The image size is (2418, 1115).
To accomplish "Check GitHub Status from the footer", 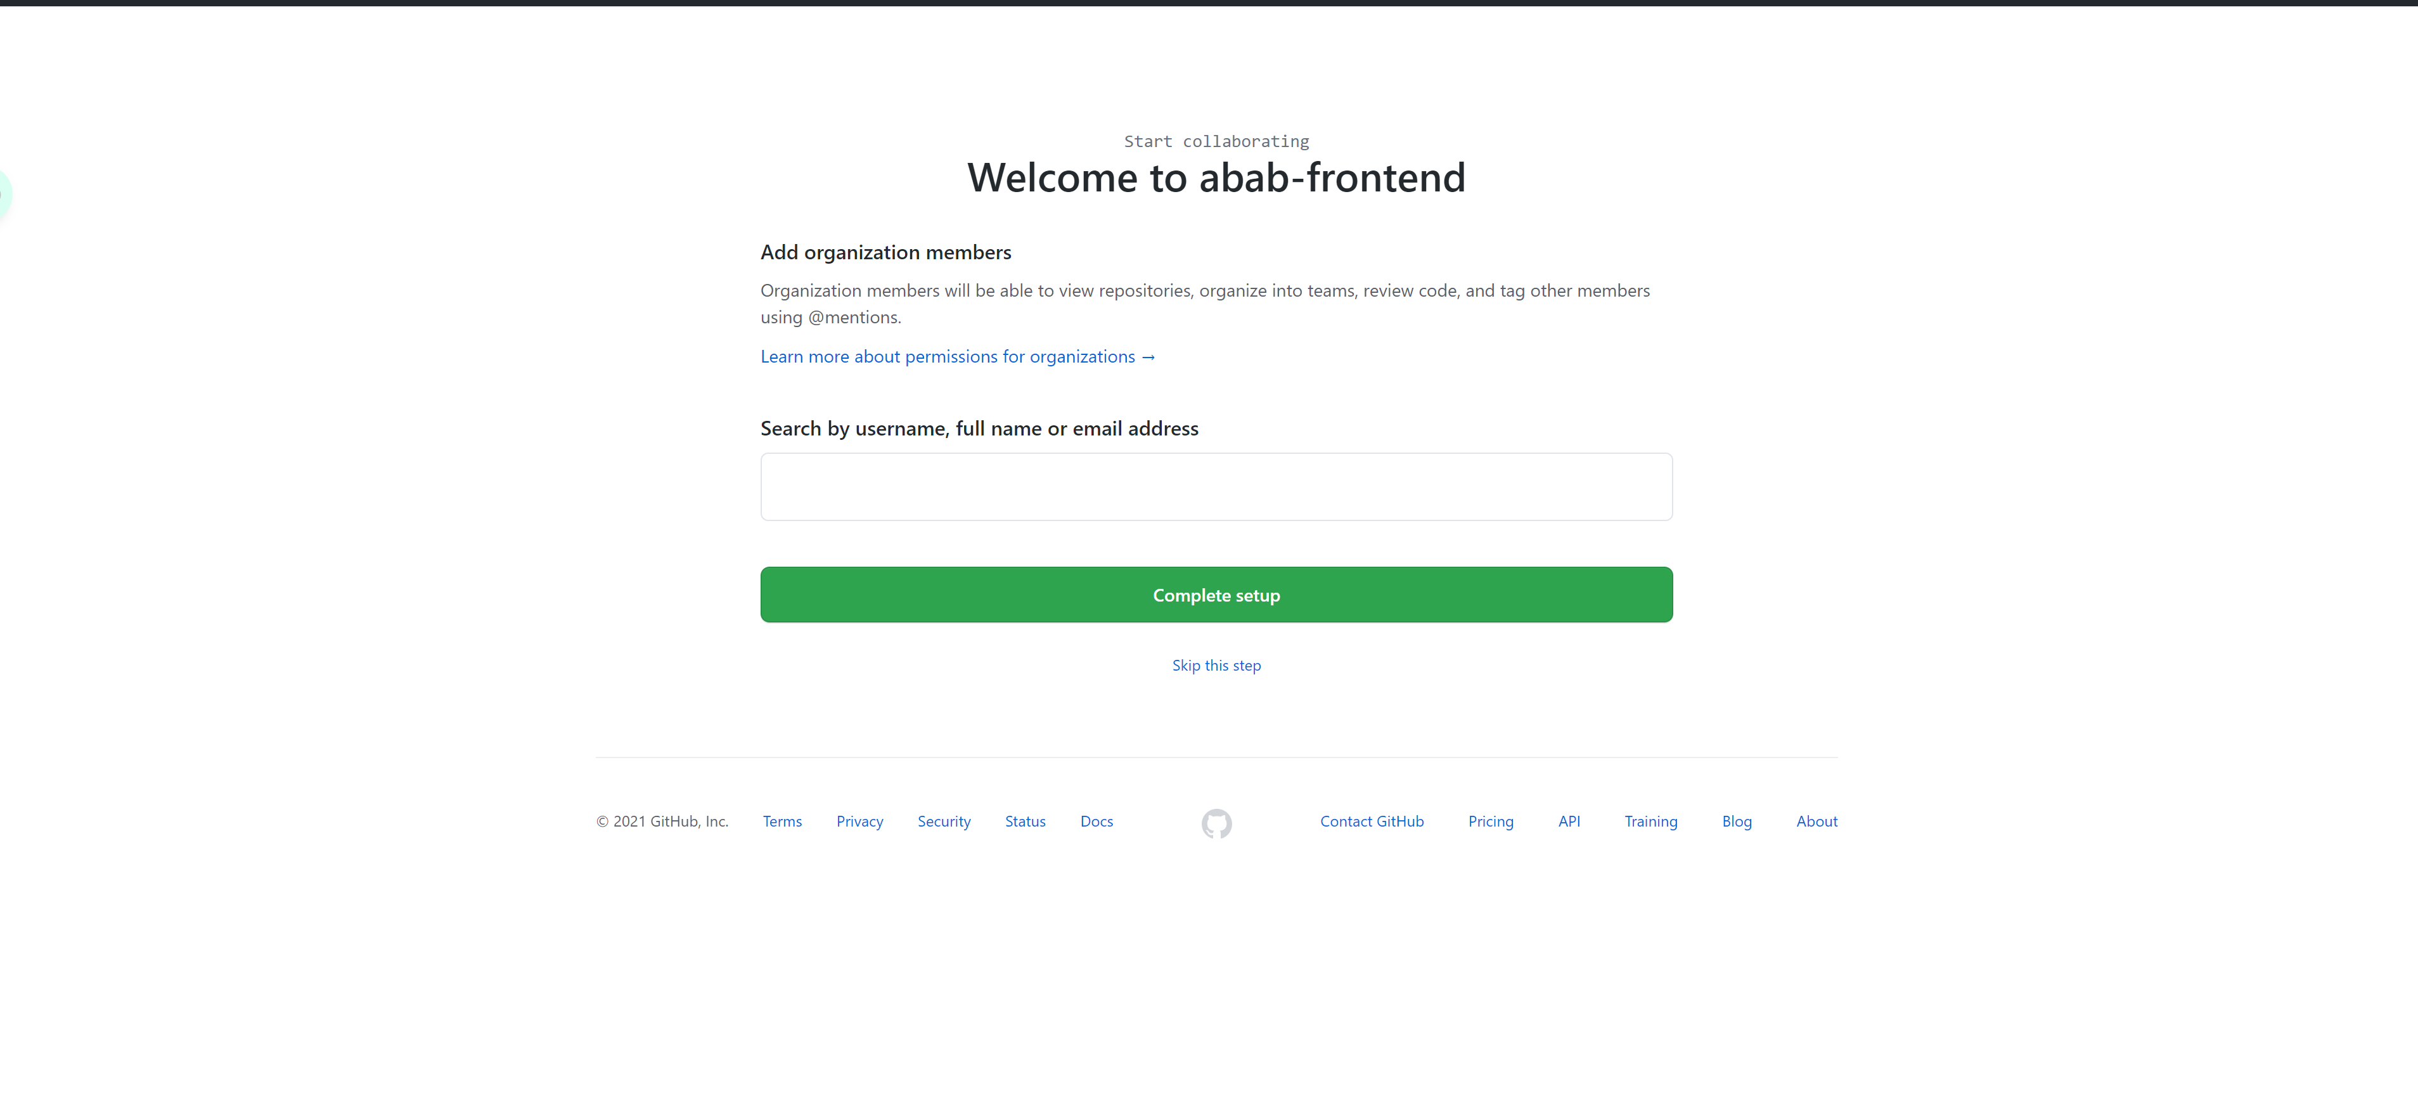I will click(x=1024, y=822).
